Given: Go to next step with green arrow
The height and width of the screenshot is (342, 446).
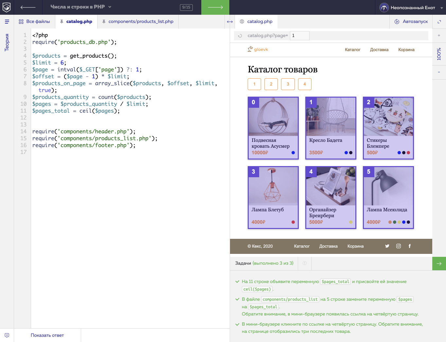Looking at the screenshot, I should pos(215,7).
